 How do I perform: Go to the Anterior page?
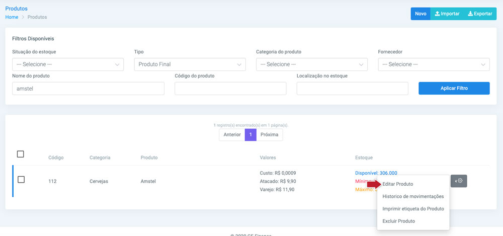232,134
